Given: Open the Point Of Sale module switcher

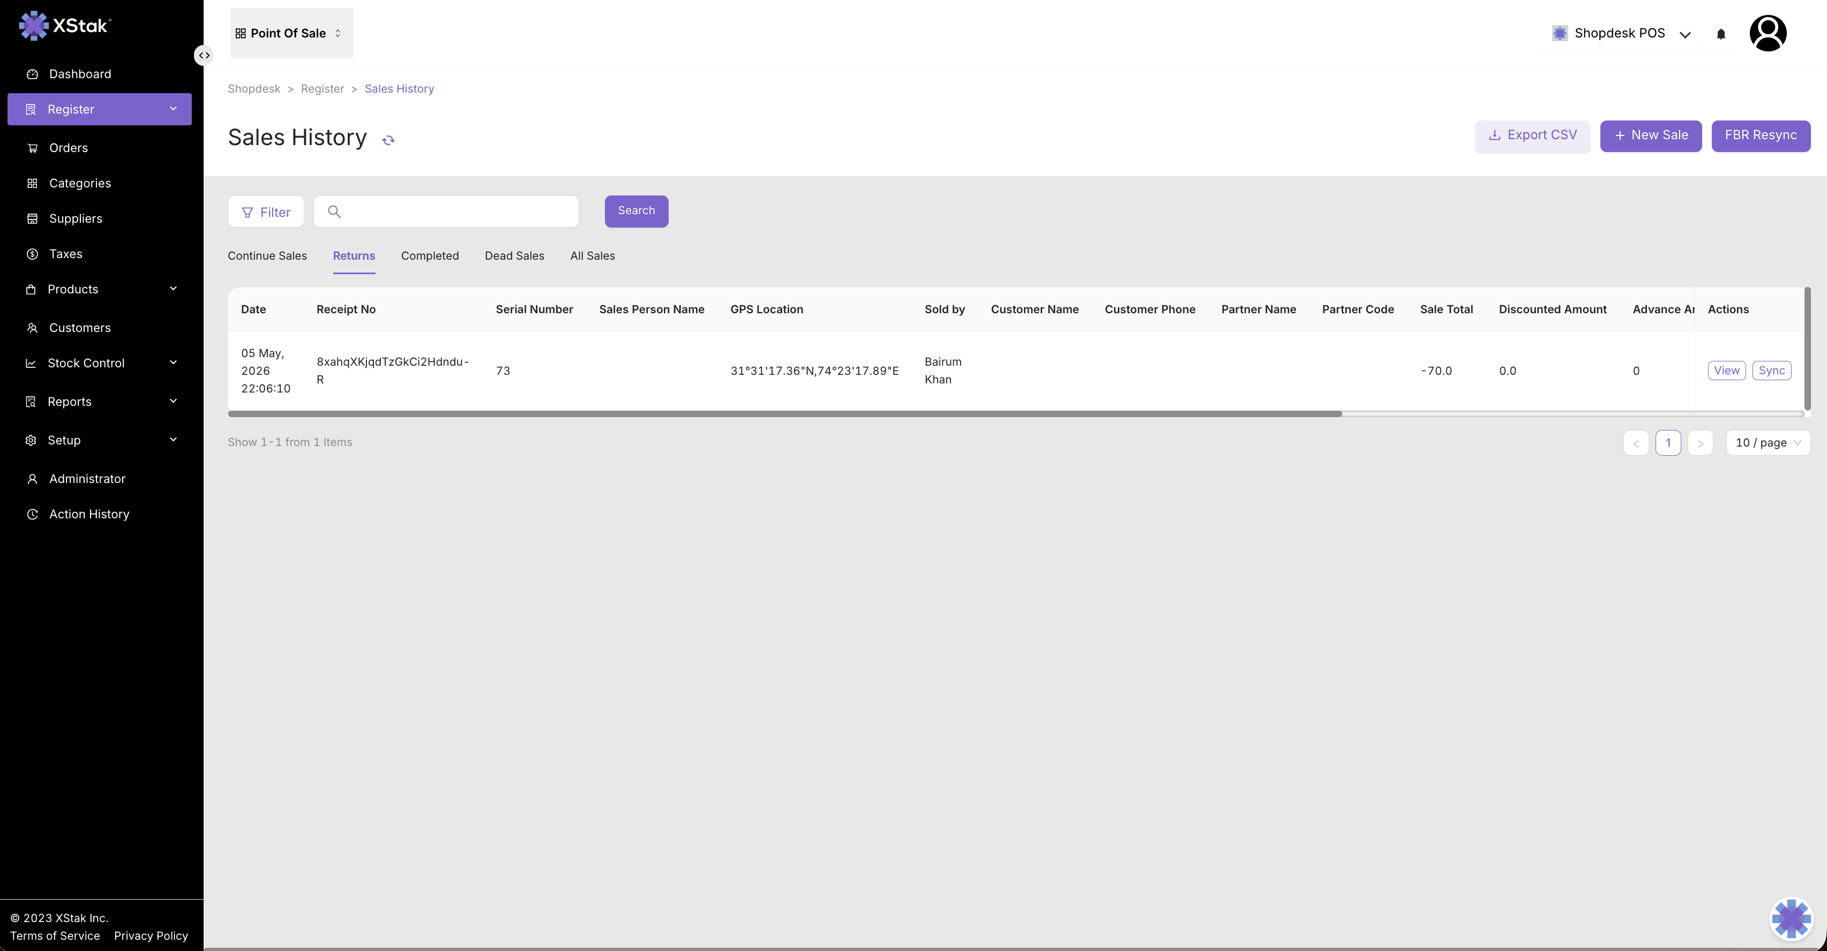Looking at the screenshot, I should point(291,33).
